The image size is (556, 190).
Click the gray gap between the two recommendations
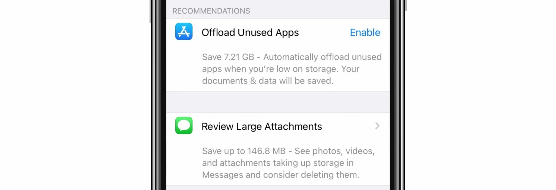(x=278, y=102)
